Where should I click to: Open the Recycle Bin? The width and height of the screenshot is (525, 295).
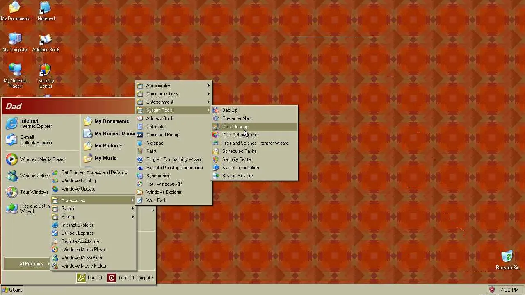tap(507, 260)
